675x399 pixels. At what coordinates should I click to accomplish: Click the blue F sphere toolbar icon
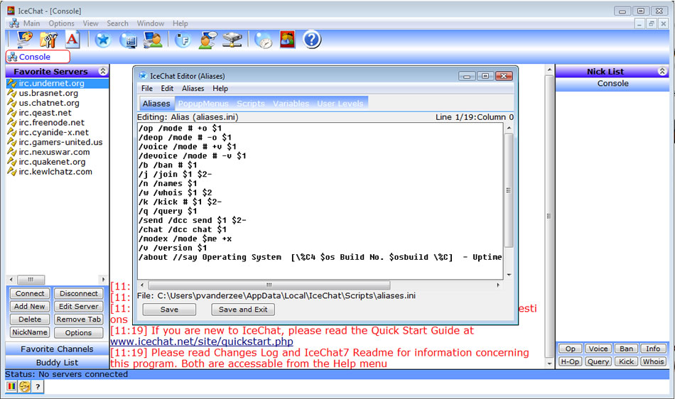point(183,40)
